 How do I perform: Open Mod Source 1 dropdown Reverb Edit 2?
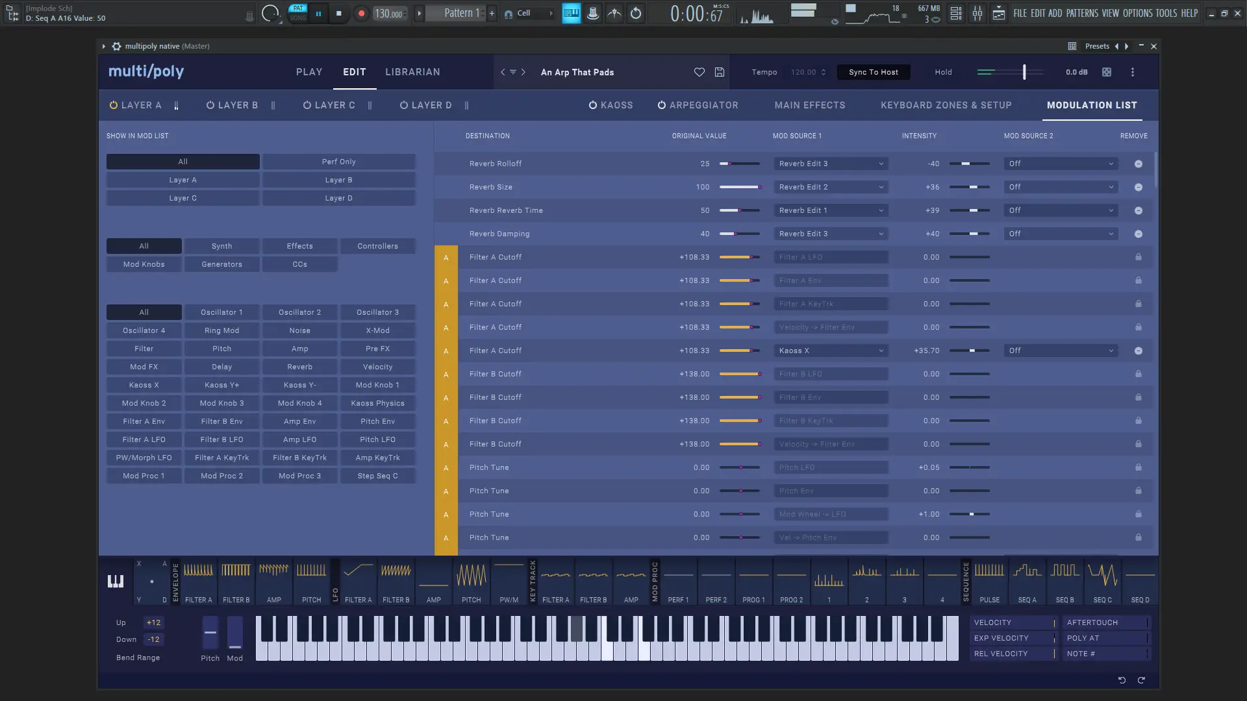click(x=830, y=187)
